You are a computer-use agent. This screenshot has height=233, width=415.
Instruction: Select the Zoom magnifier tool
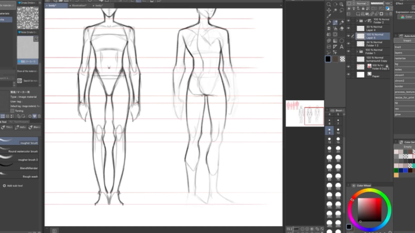(329, 3)
